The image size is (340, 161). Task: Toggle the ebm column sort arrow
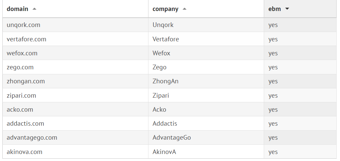coord(287,9)
